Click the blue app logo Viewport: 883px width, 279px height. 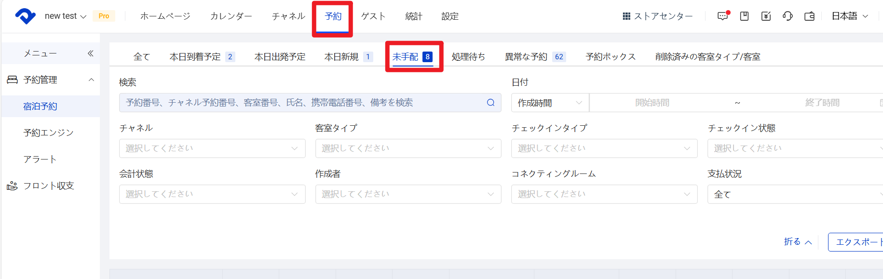point(25,16)
